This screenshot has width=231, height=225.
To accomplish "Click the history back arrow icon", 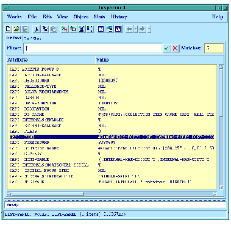I will pos(129,29).
